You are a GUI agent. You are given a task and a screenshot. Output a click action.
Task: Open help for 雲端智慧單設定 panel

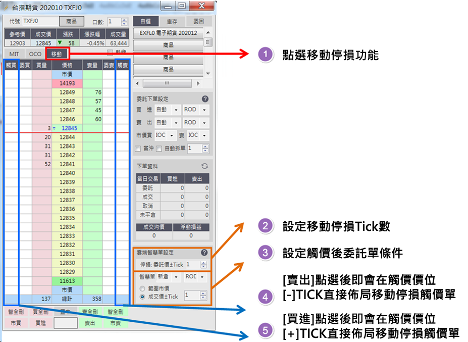[204, 253]
